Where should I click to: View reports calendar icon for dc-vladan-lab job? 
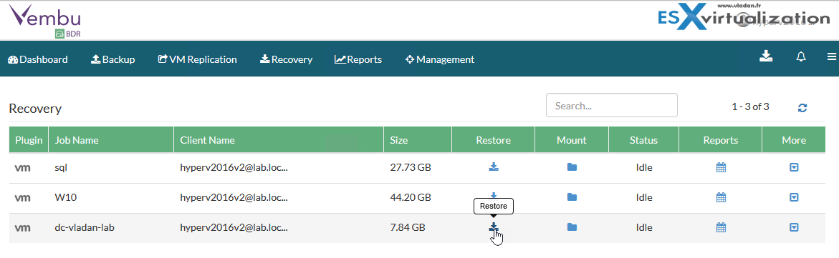tap(721, 227)
